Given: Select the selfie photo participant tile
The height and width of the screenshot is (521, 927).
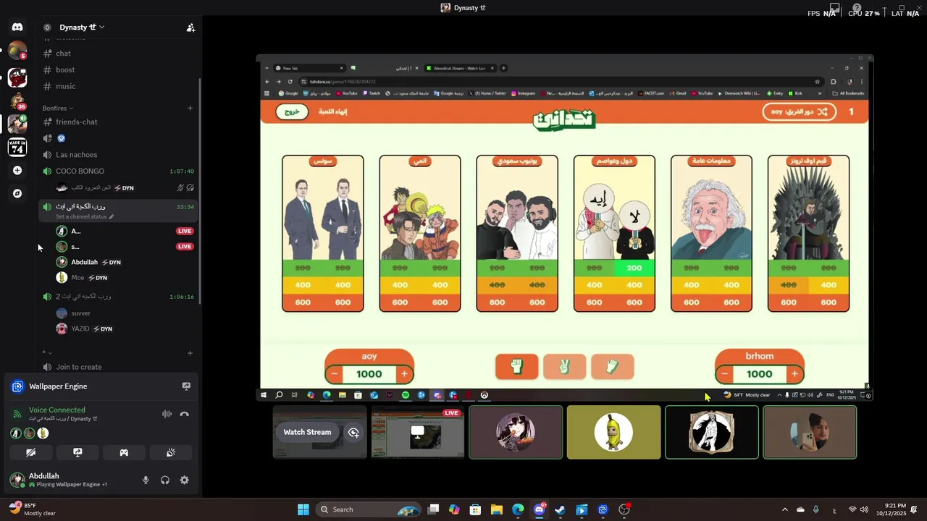Looking at the screenshot, I should tap(810, 433).
